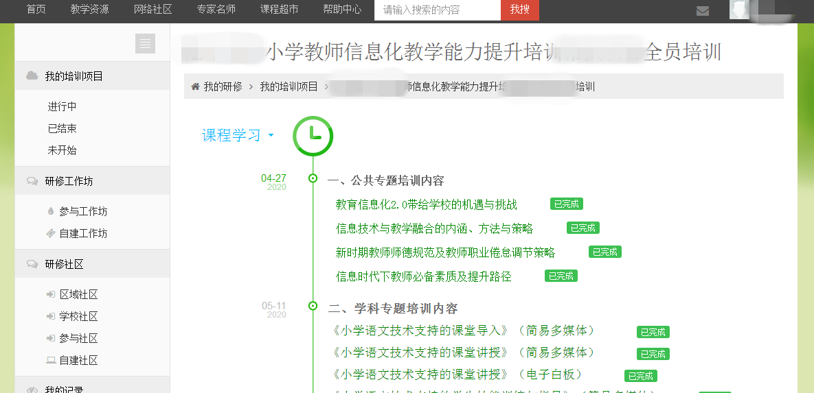Image resolution: width=814 pixels, height=393 pixels.
Task: Open 参与工作坊 in the sidebar
Action: [83, 211]
